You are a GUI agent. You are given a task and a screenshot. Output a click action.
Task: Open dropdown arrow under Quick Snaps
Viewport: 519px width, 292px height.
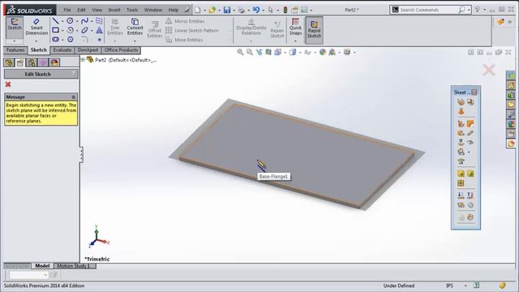tap(295, 41)
